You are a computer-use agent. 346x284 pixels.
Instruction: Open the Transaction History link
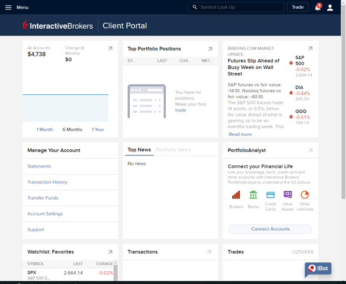click(48, 182)
